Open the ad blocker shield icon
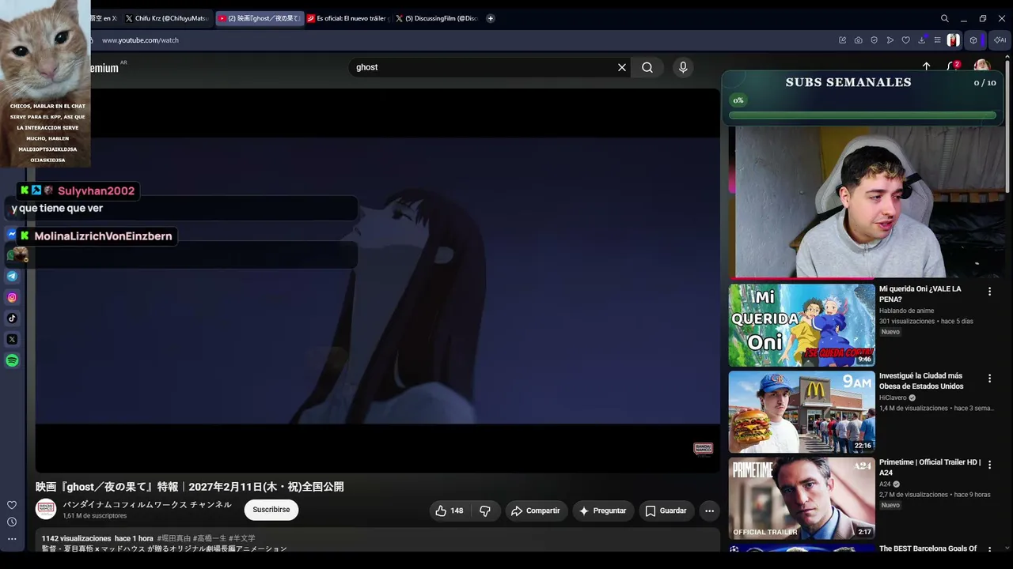The height and width of the screenshot is (569, 1013). [875, 40]
